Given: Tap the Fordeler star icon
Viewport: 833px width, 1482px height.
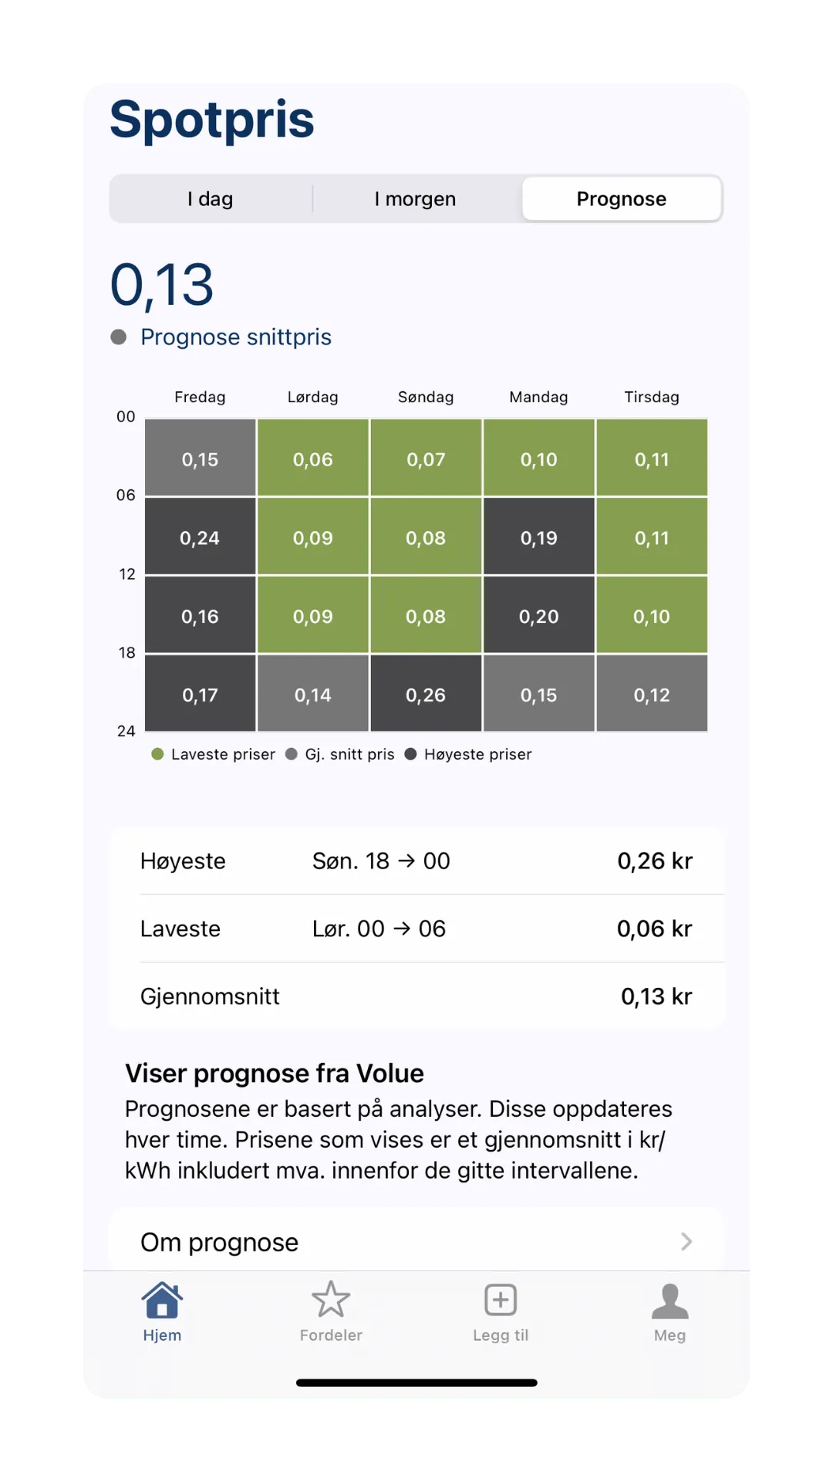Looking at the screenshot, I should (331, 1300).
